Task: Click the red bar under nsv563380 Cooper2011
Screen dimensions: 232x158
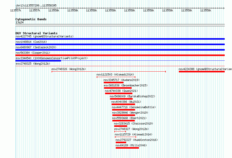Action: point(120,55)
